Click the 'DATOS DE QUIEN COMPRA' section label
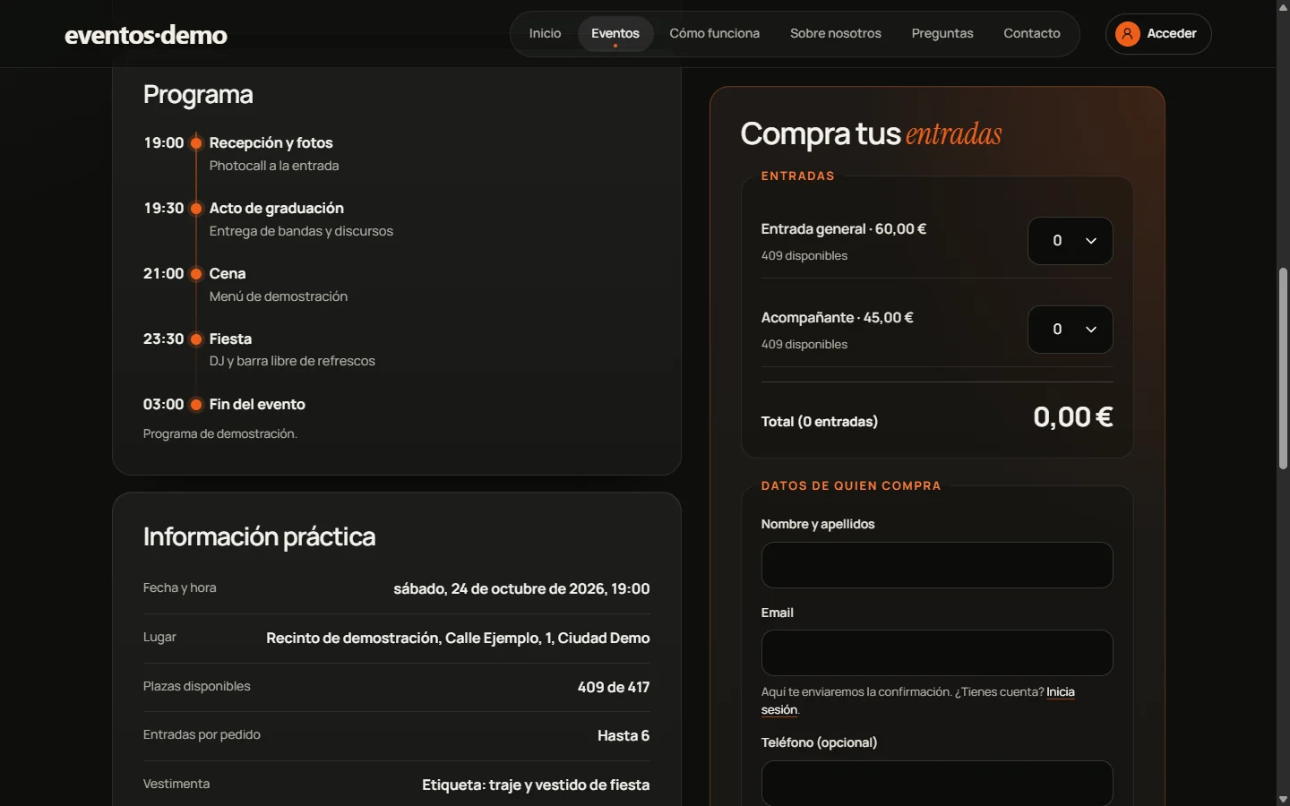1290x806 pixels. [851, 485]
